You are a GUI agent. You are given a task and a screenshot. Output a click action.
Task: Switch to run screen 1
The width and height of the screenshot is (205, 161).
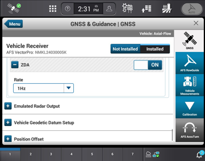tap(10, 154)
